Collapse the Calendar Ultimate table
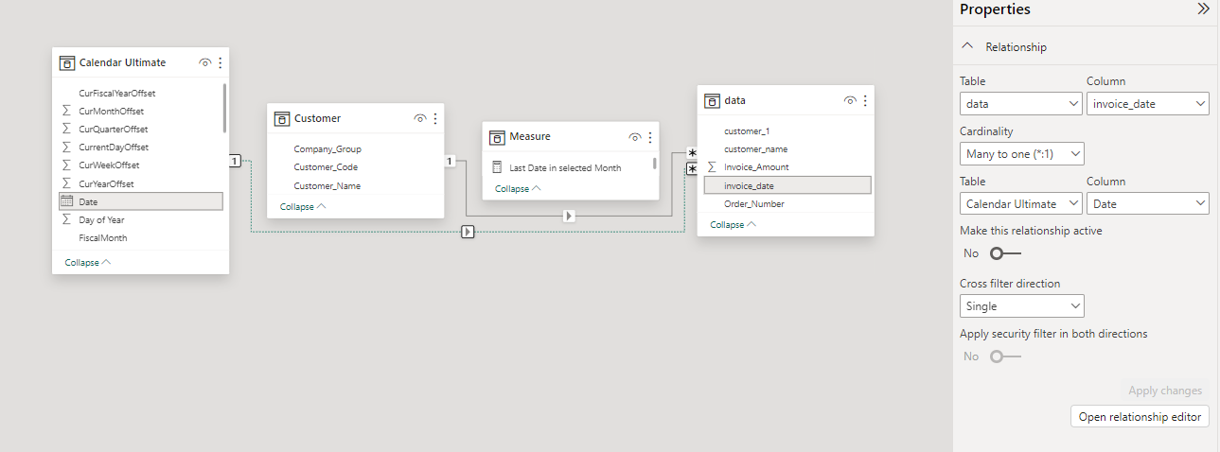The width and height of the screenshot is (1220, 452). point(88,263)
